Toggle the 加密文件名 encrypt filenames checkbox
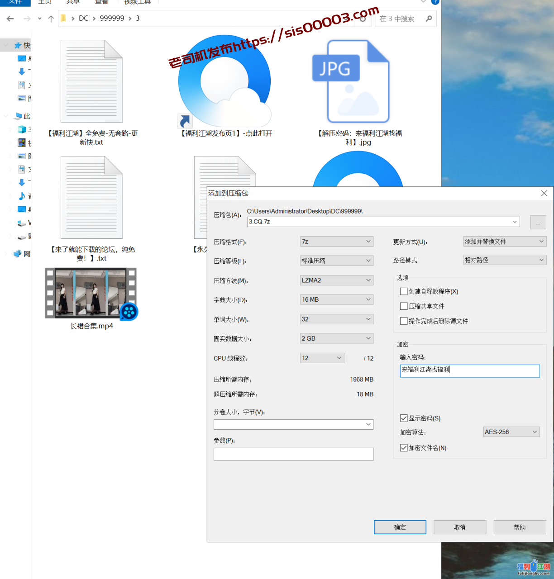The image size is (554, 579). (404, 448)
